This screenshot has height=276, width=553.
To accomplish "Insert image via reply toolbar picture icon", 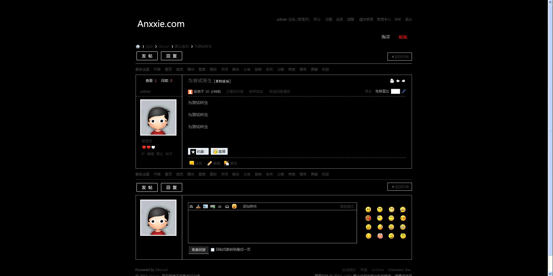I will click(206, 206).
